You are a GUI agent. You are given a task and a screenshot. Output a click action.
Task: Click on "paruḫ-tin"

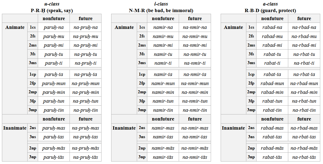[54, 110]
